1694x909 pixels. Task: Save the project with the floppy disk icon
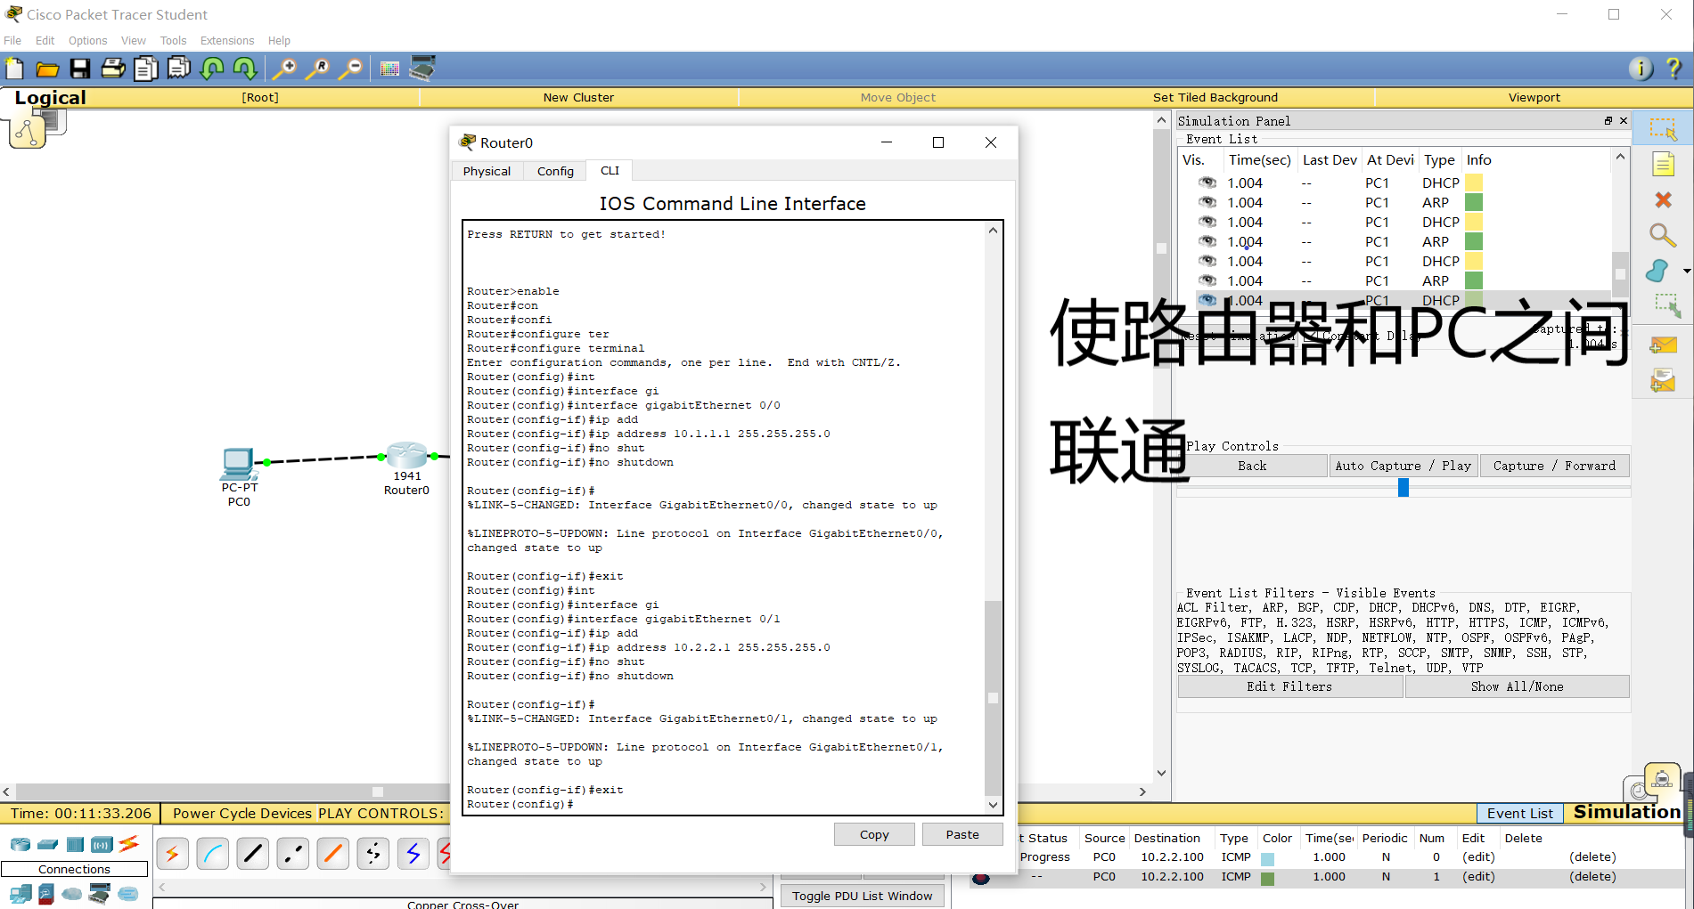80,69
